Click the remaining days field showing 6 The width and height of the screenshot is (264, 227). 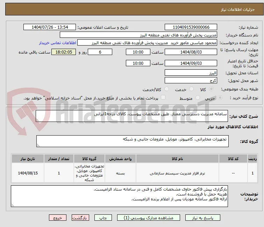point(100,52)
